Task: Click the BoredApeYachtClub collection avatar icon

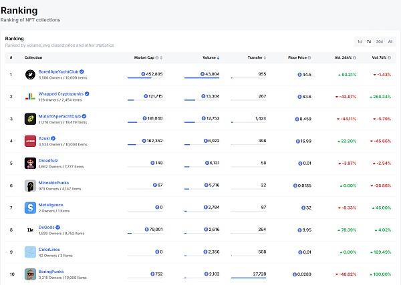Action: point(30,74)
